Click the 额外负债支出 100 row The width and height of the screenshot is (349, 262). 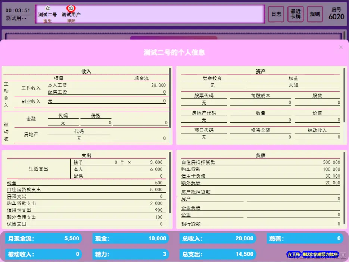[x=86, y=217]
